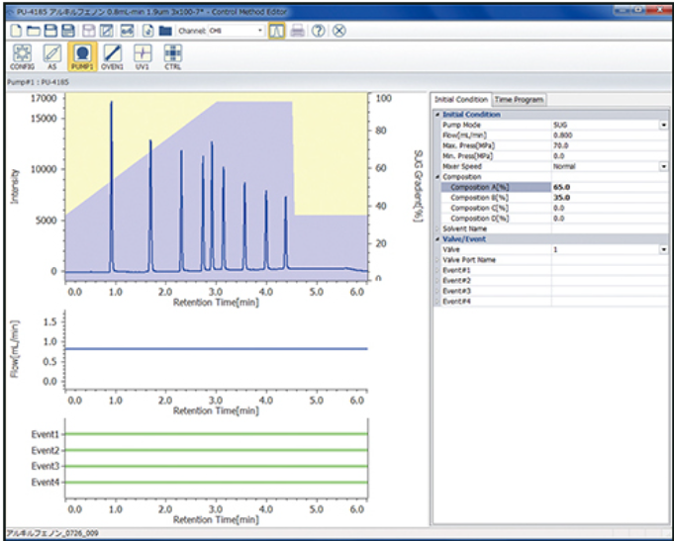Expand the Mixer Speed dropdown

coord(662,166)
